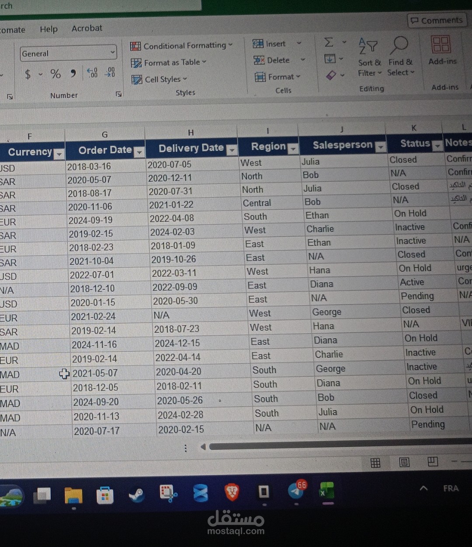Open the Format cells menu
472x547 pixels.
click(x=278, y=77)
